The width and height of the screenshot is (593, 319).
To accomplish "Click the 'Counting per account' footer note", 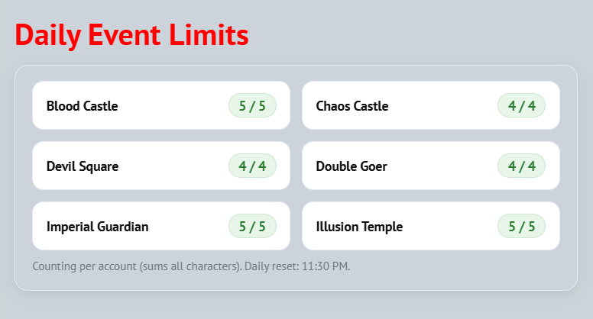I will [136, 266].
